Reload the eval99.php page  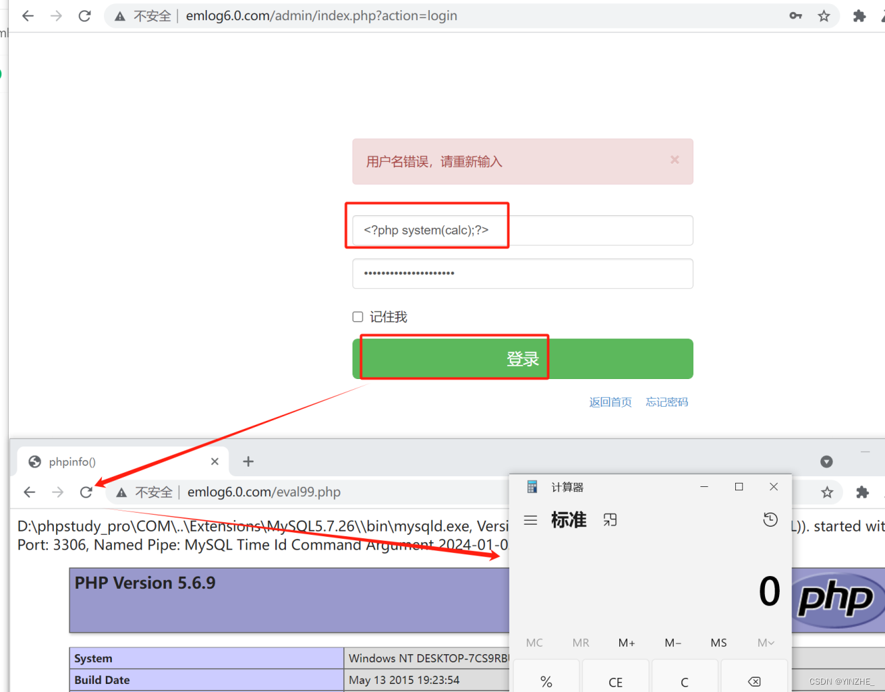pyautogui.click(x=86, y=492)
